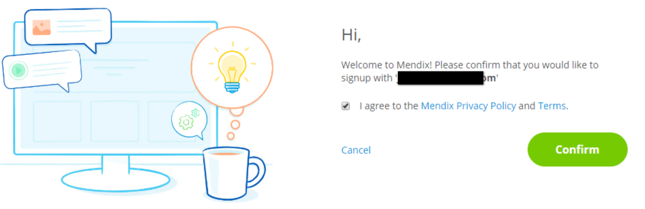The height and width of the screenshot is (209, 645).
Task: Uncheck the agree to Privacy Policy checkbox
Action: (346, 106)
